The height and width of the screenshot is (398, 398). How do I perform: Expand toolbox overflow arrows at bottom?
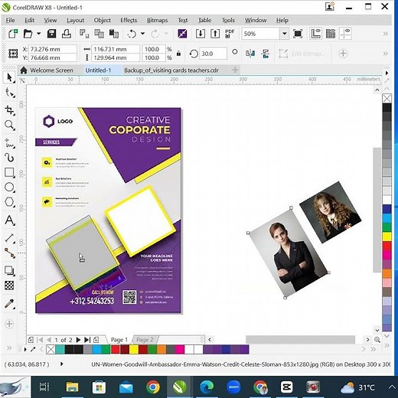pyautogui.click(x=9, y=347)
